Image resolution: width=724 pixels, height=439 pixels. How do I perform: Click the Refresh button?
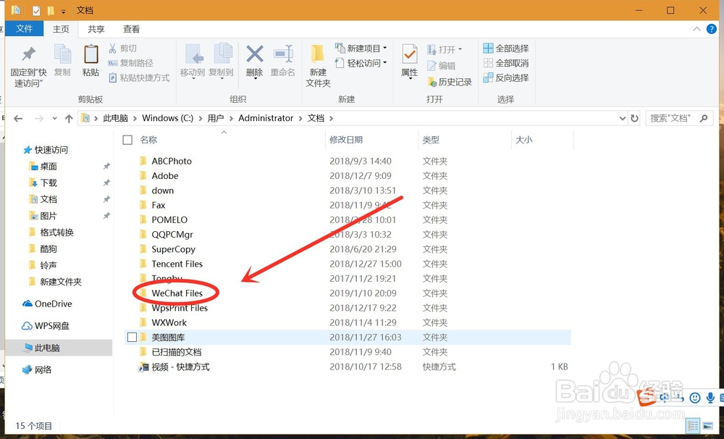click(634, 119)
